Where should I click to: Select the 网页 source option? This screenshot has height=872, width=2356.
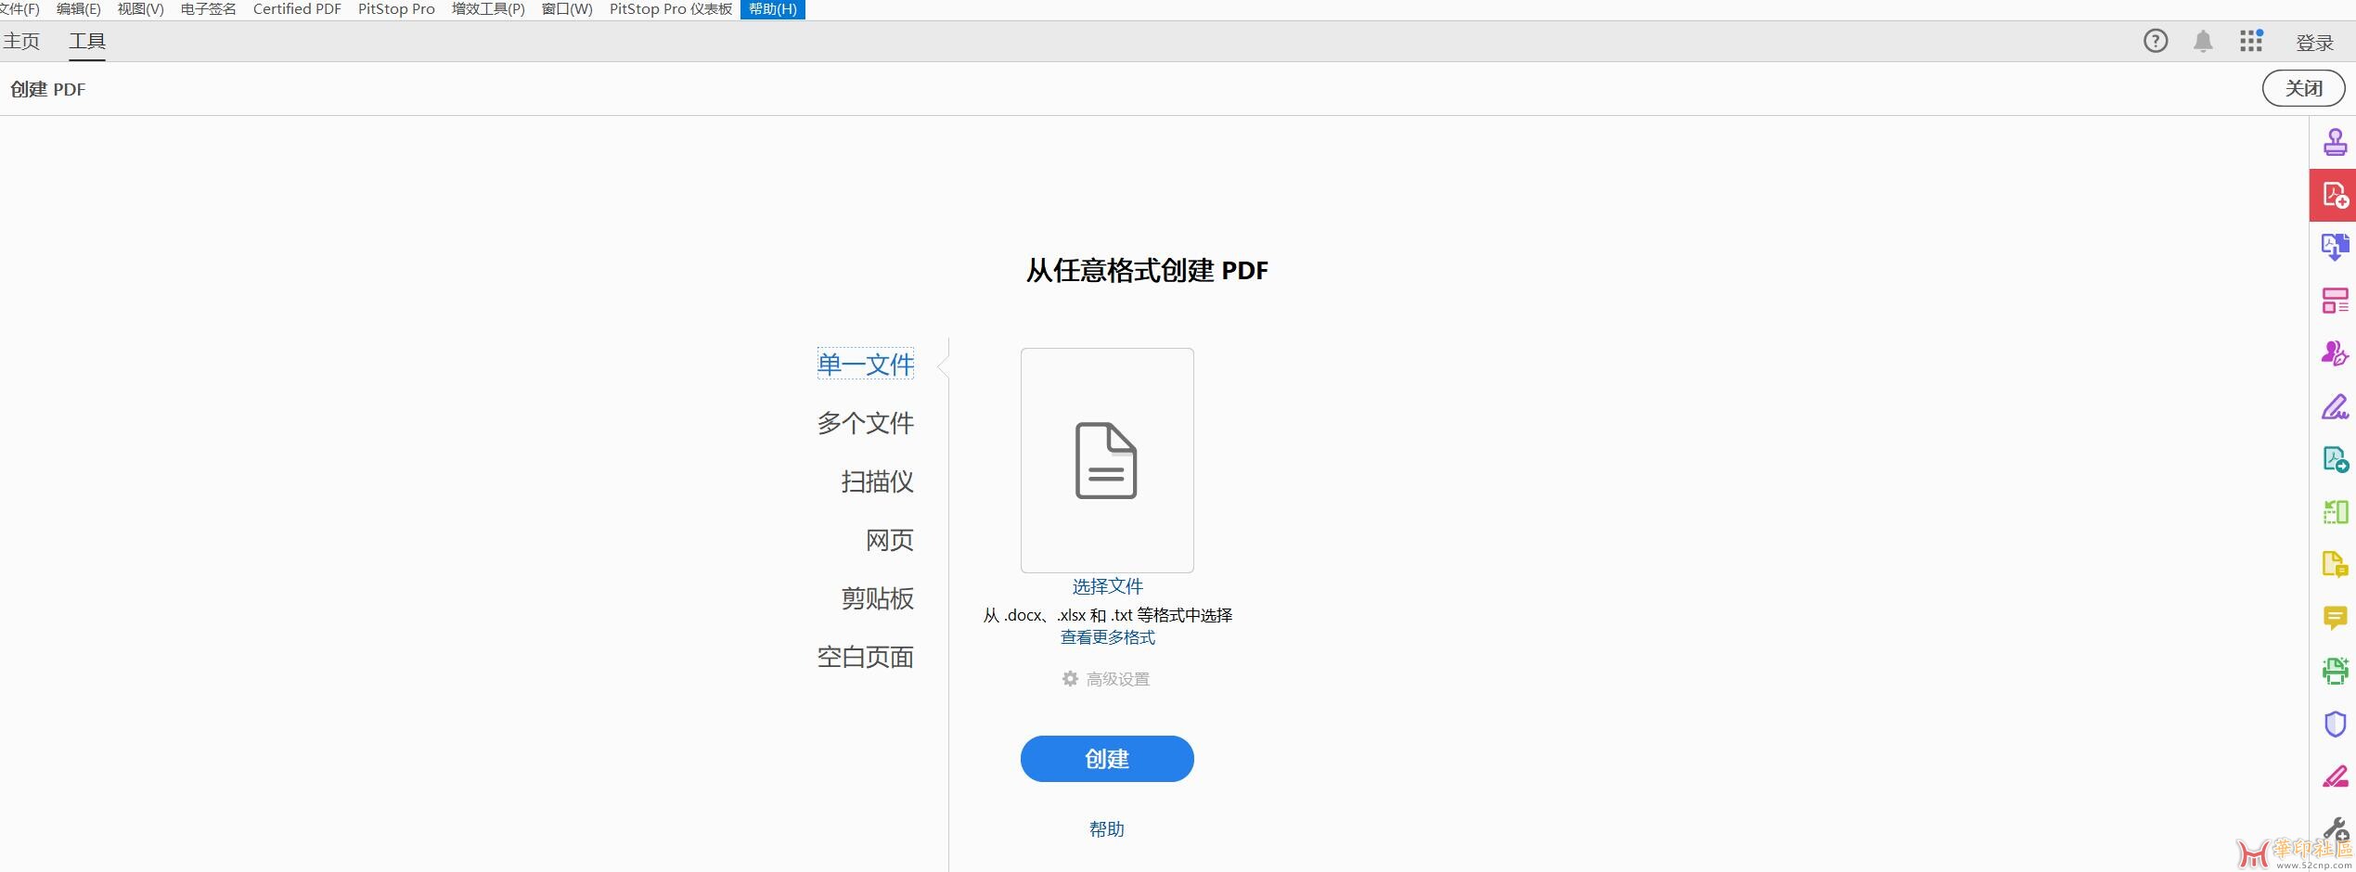click(888, 539)
